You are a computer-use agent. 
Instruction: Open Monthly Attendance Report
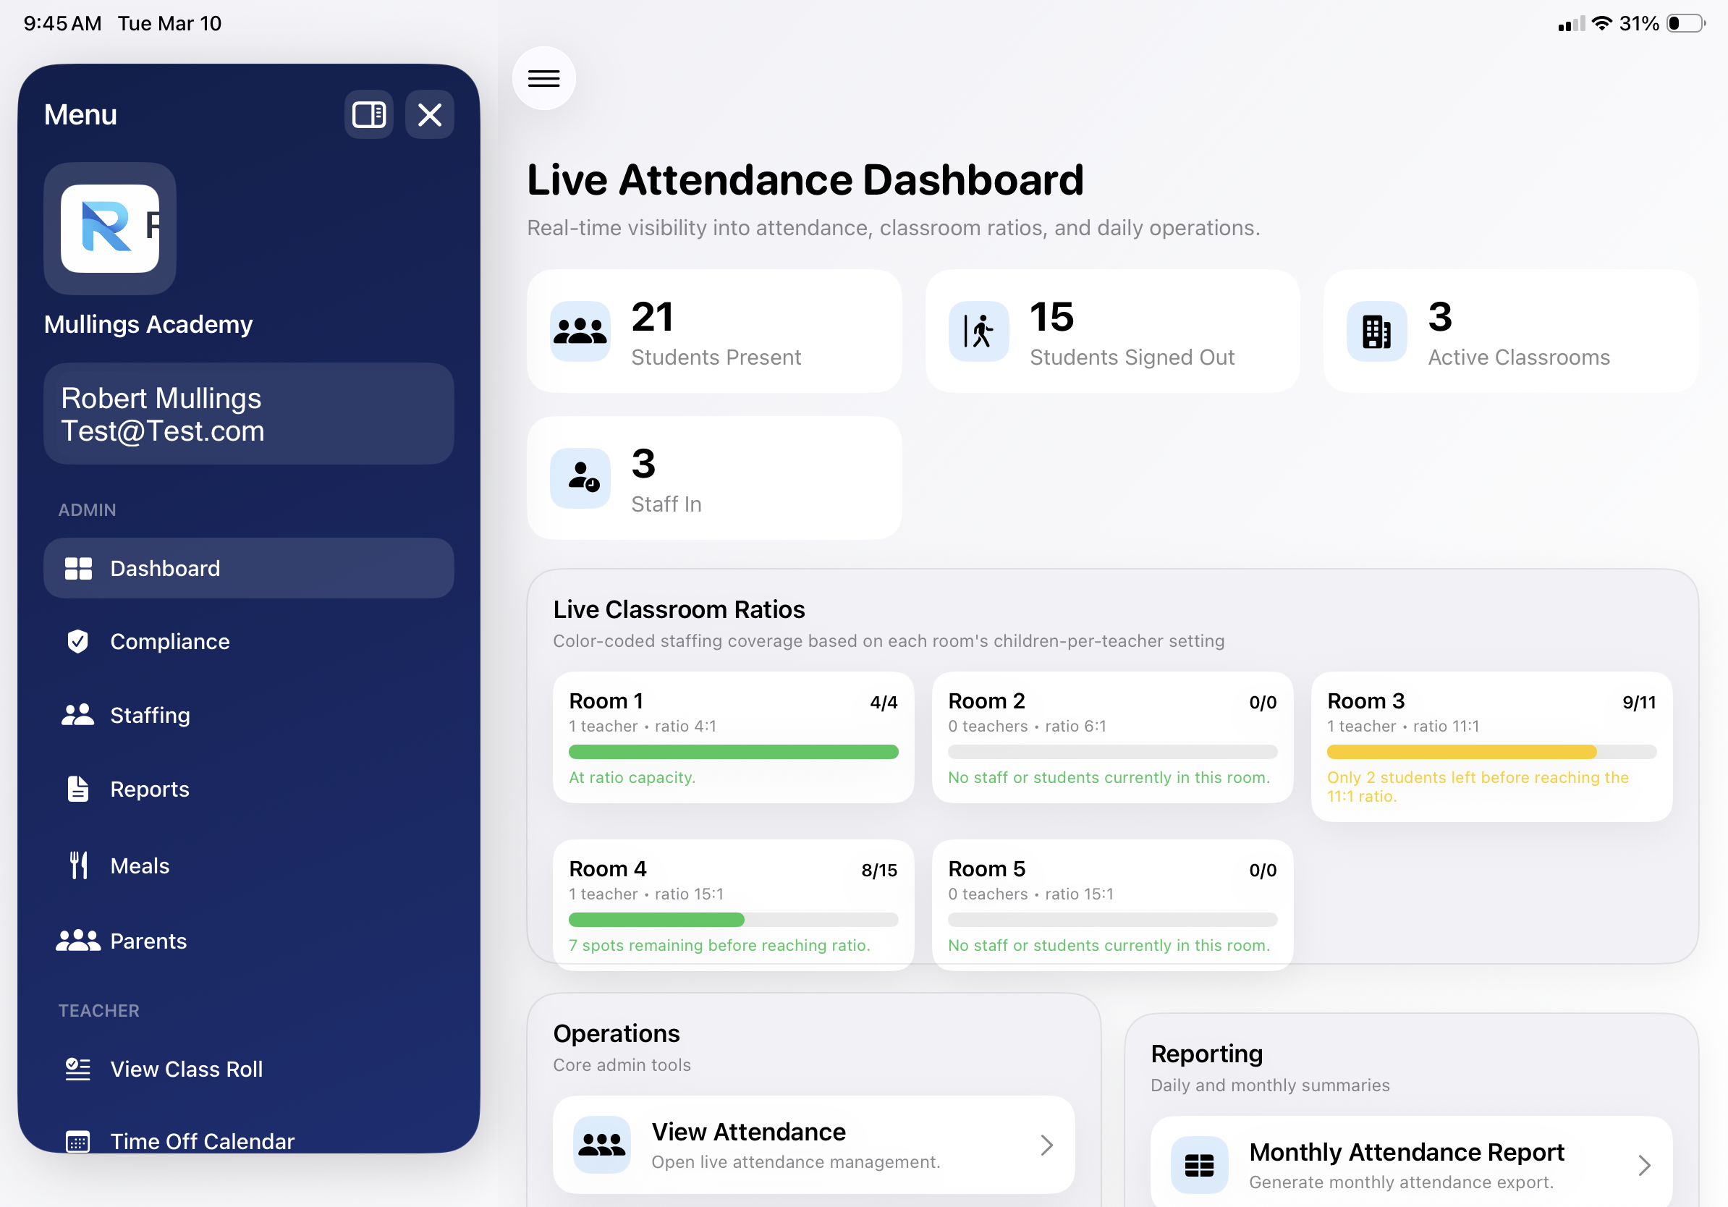tap(1411, 1163)
